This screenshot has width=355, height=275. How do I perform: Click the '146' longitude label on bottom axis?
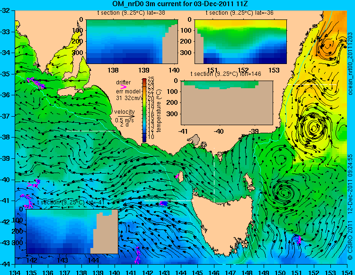(x=214, y=272)
